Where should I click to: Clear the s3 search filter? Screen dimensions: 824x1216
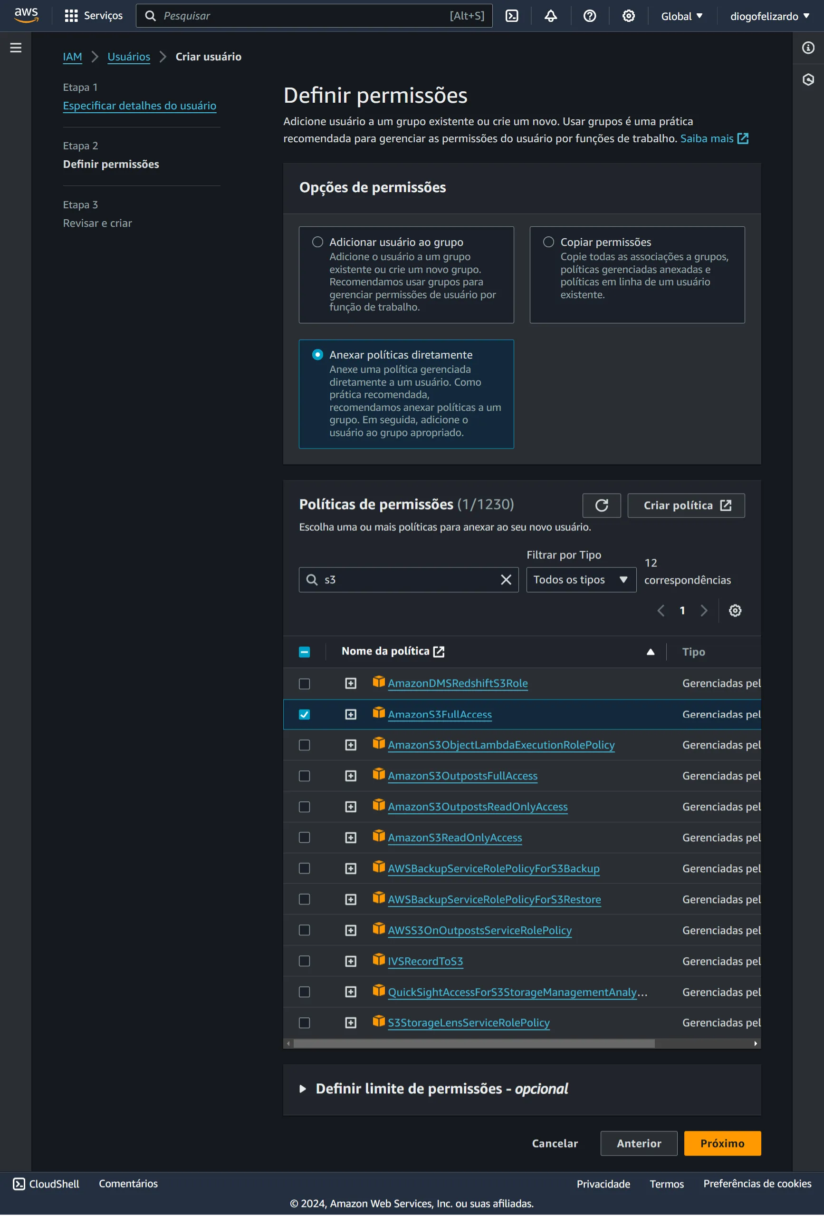click(x=506, y=579)
